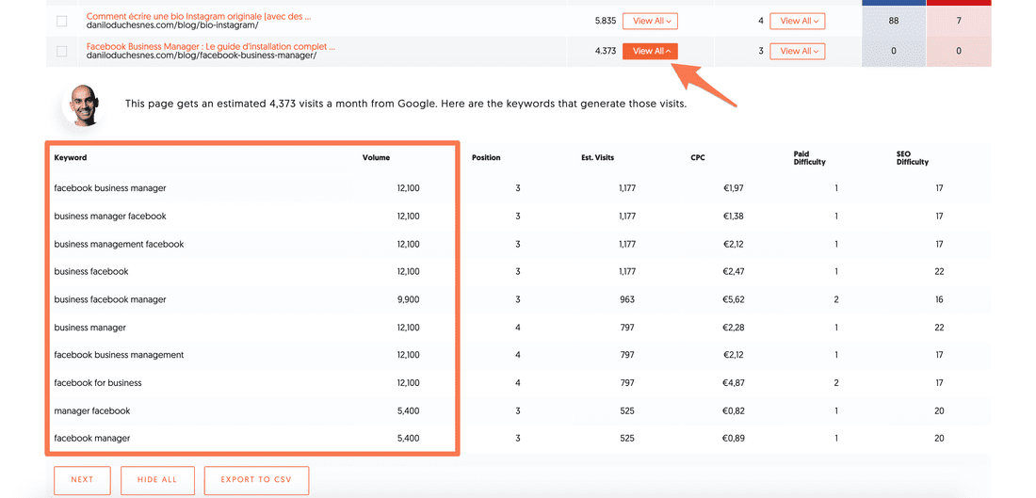
Task: Click volume 5,400 in manager facebook row
Action: point(409,410)
